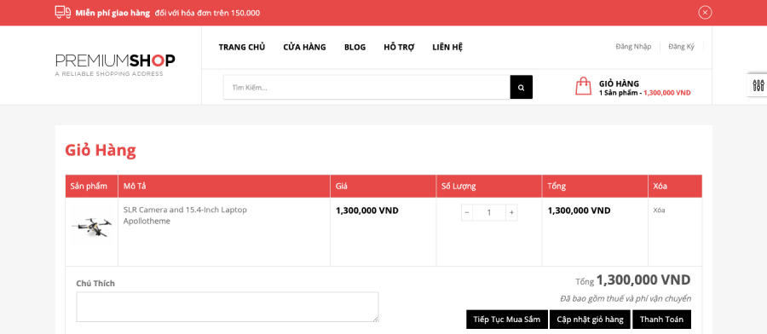767x334 pixels.
Task: Click the cart total 1,300,000 VND in header
Action: pos(667,93)
